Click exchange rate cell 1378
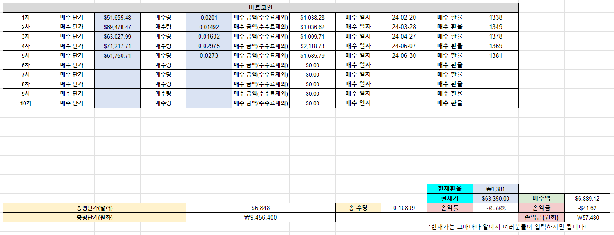This screenshot has height=235, width=614. [496, 36]
